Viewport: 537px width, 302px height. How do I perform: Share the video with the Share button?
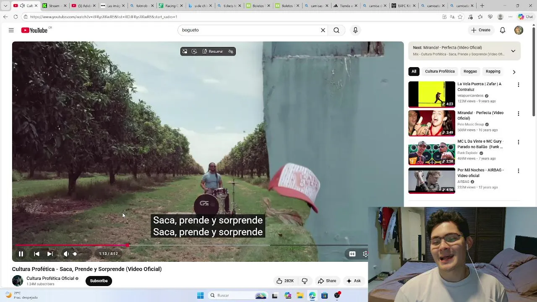point(327,281)
